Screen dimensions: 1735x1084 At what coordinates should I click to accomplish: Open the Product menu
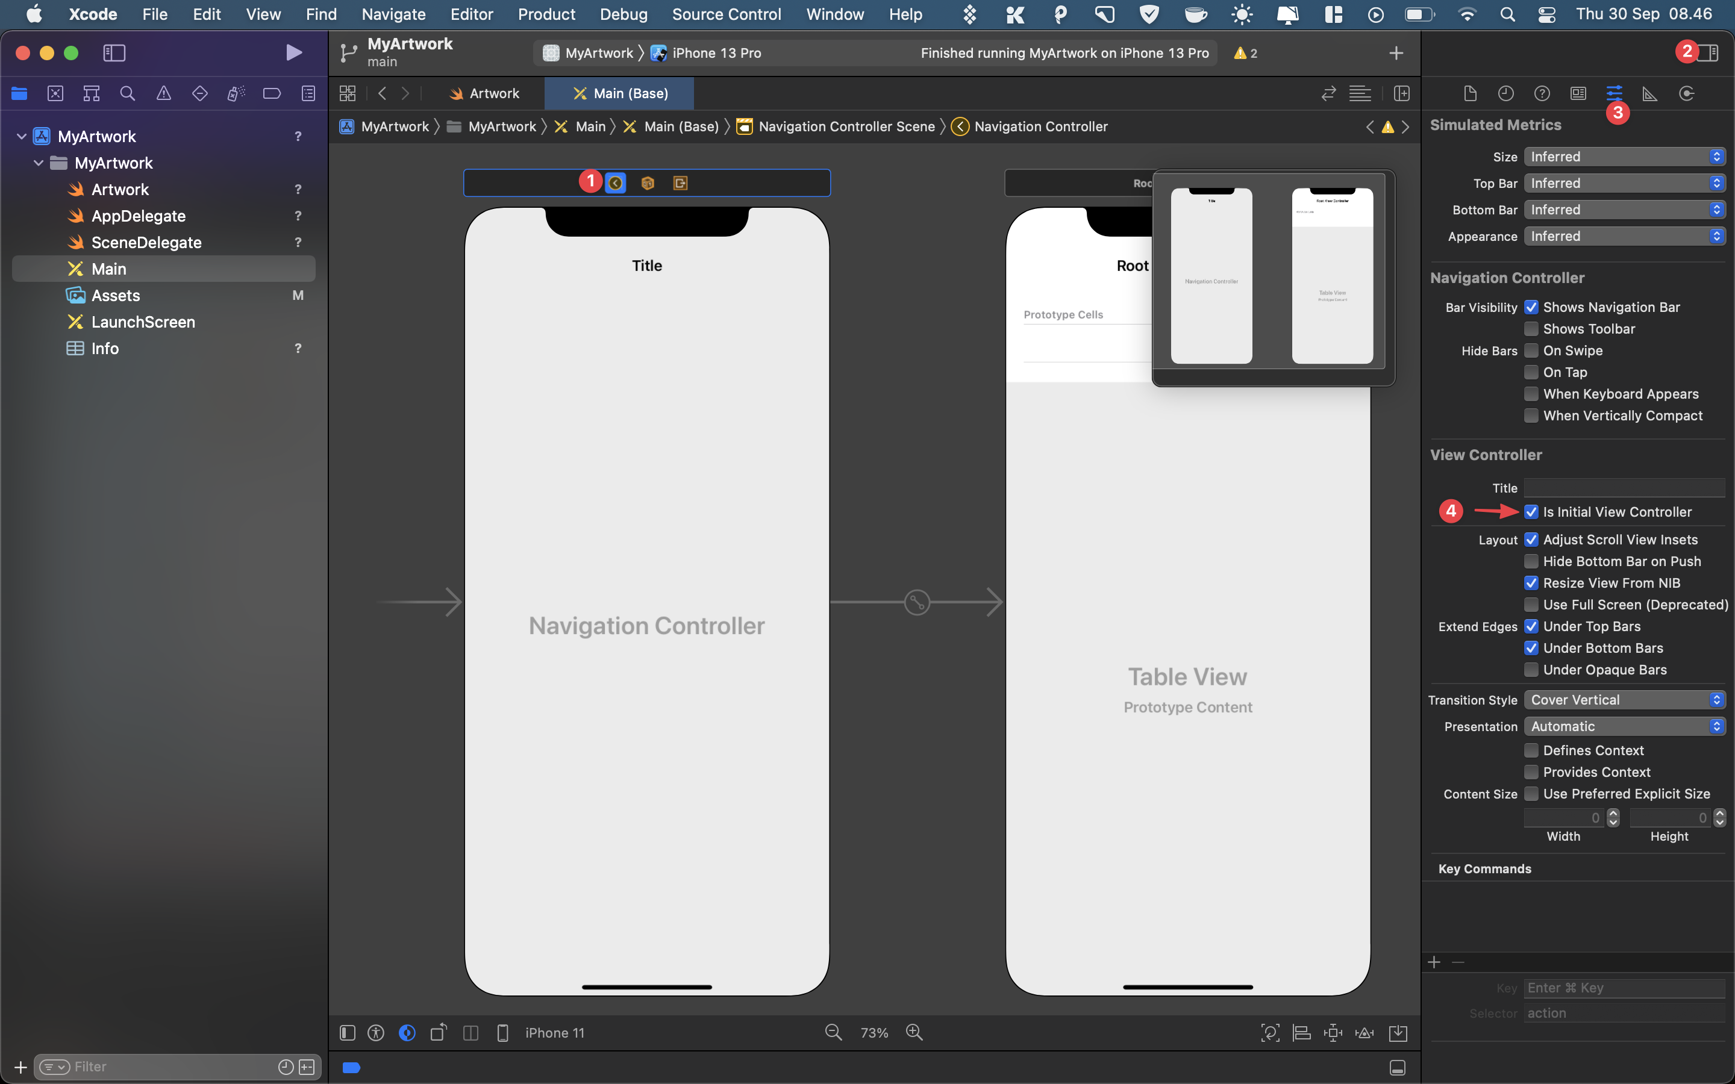pos(546,14)
